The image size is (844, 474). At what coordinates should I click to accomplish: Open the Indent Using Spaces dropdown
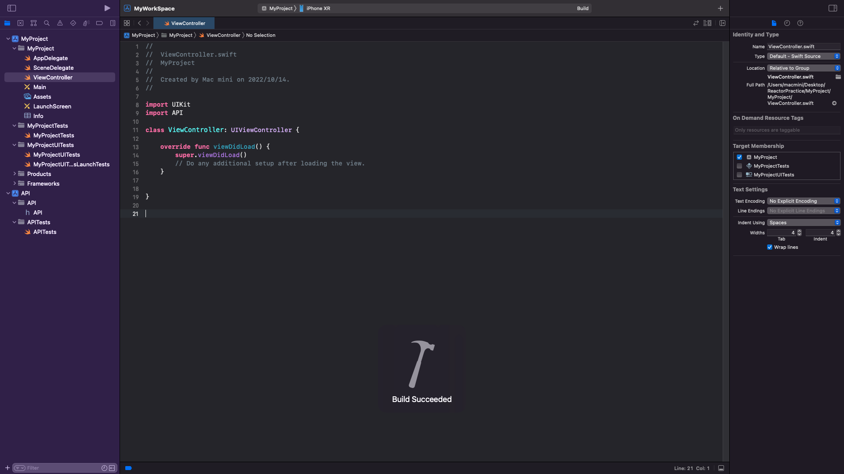[804, 223]
